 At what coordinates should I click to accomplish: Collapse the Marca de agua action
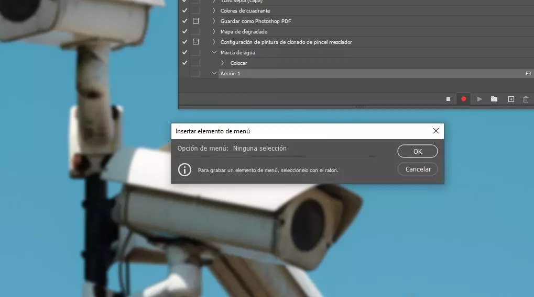(x=214, y=52)
